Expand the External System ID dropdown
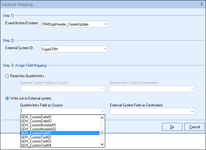206x150 pixels. coord(105,49)
